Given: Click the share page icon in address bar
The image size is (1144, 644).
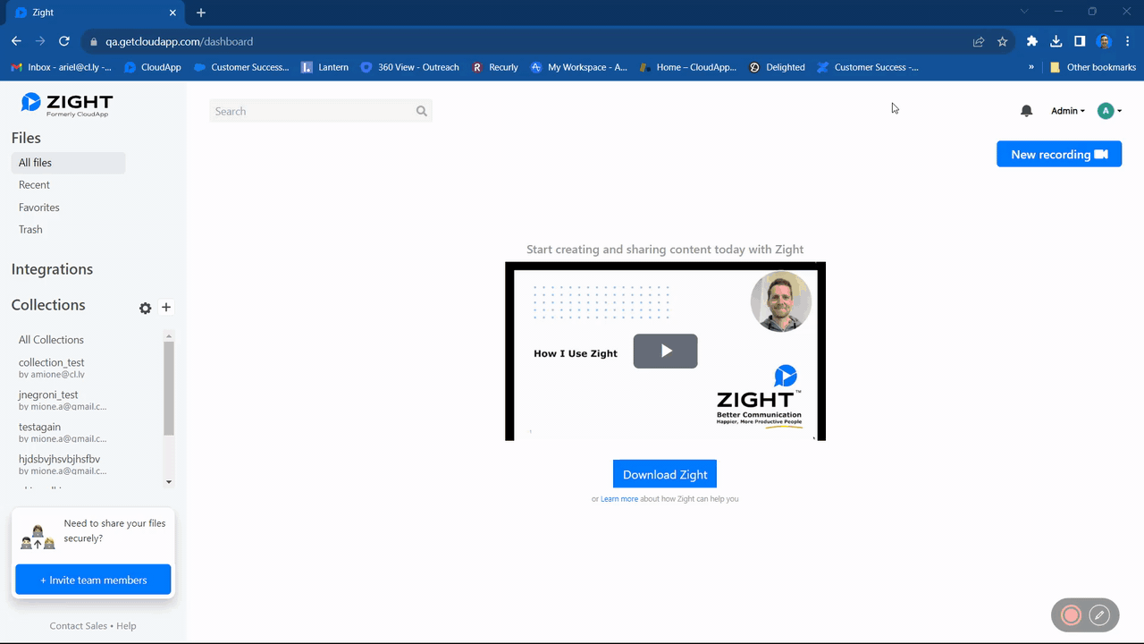Looking at the screenshot, I should 979,41.
